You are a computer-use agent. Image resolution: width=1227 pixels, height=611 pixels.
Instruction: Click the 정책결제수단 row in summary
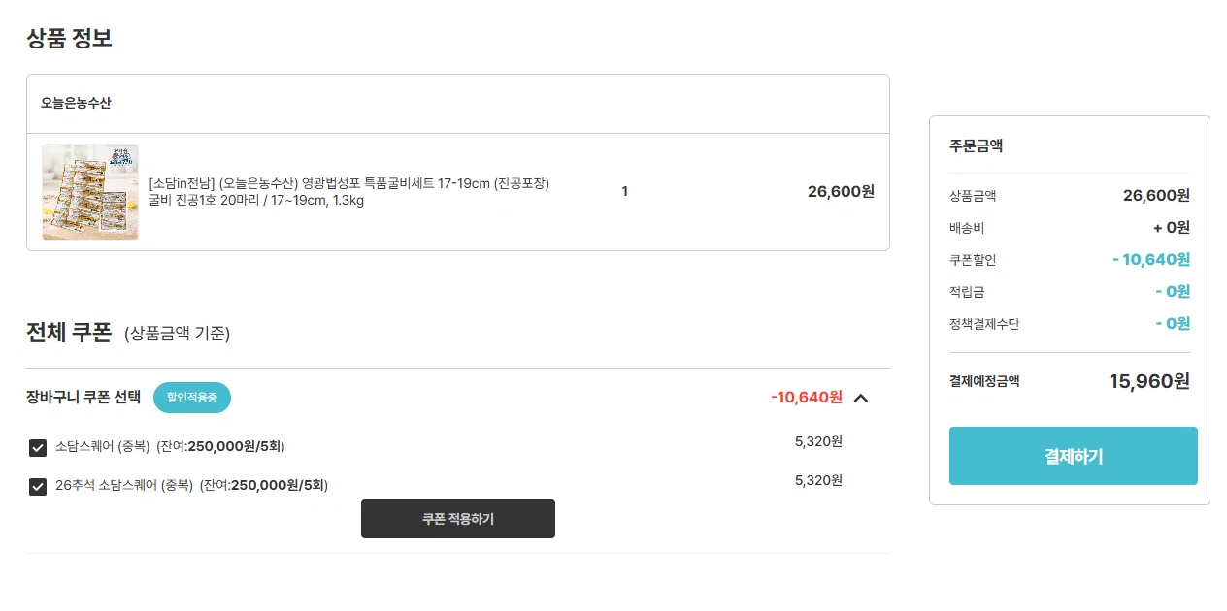[1070, 324]
